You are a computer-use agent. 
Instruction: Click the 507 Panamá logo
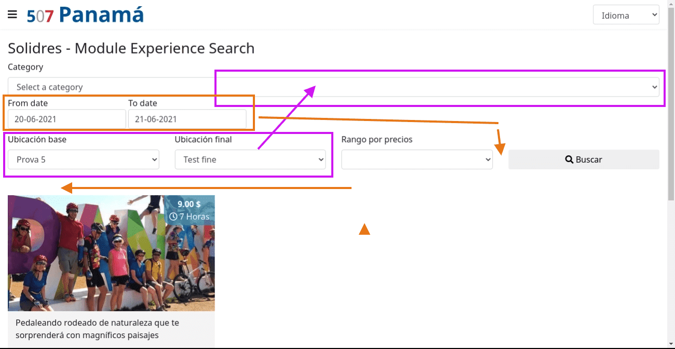pyautogui.click(x=85, y=15)
